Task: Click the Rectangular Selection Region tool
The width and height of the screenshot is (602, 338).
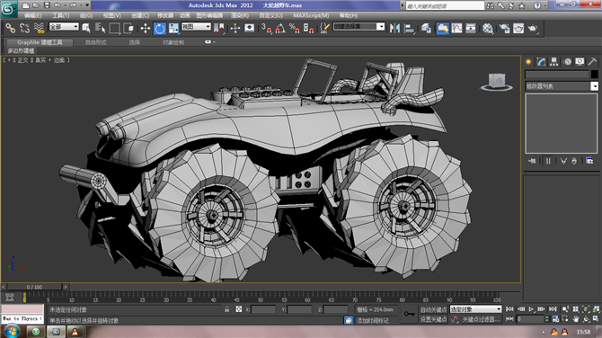Action: tap(114, 28)
